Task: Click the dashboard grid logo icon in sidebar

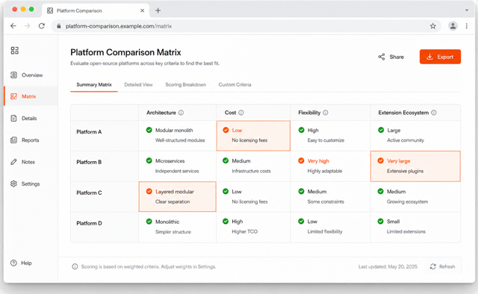Action: click(14, 50)
